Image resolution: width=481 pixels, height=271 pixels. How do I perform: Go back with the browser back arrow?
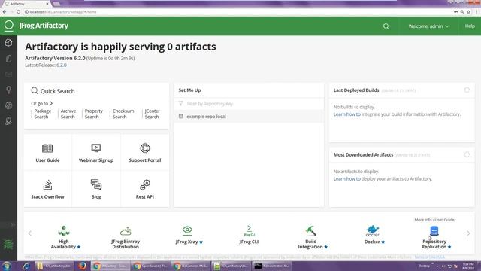tap(5, 12)
